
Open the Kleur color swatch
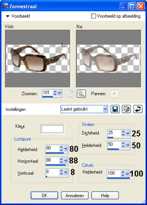[52, 129]
